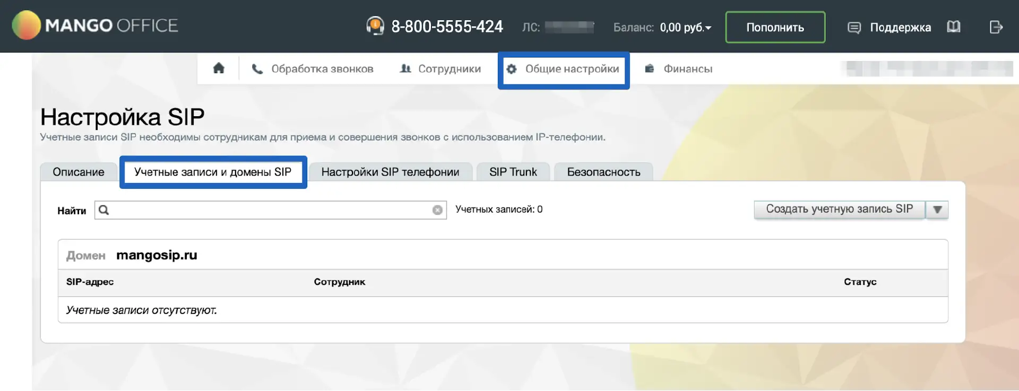Click Создать учетную запись SIP button
Viewport: 1019px width, 391px height.
pyautogui.click(x=839, y=210)
